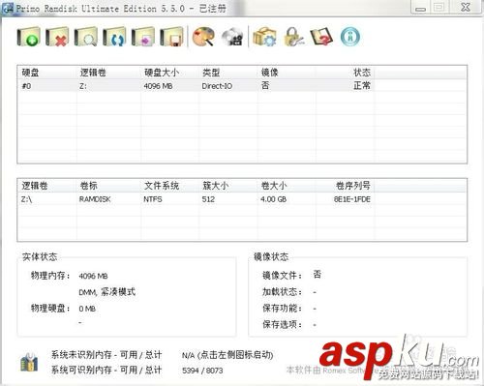Open program options via box and gear icon

point(264,37)
